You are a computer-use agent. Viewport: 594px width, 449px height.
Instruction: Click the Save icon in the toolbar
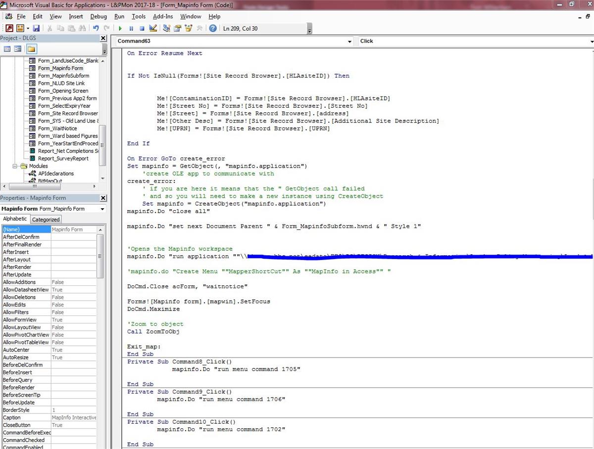click(x=36, y=29)
